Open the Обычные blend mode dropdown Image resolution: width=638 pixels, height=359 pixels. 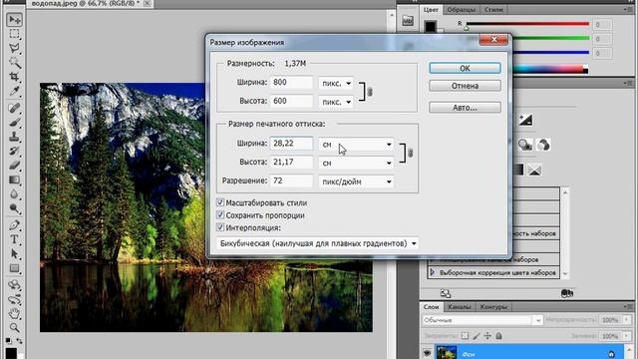click(482, 320)
